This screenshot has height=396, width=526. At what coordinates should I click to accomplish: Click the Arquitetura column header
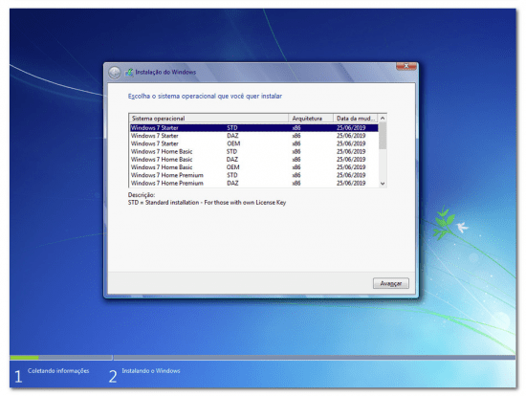[311, 118]
